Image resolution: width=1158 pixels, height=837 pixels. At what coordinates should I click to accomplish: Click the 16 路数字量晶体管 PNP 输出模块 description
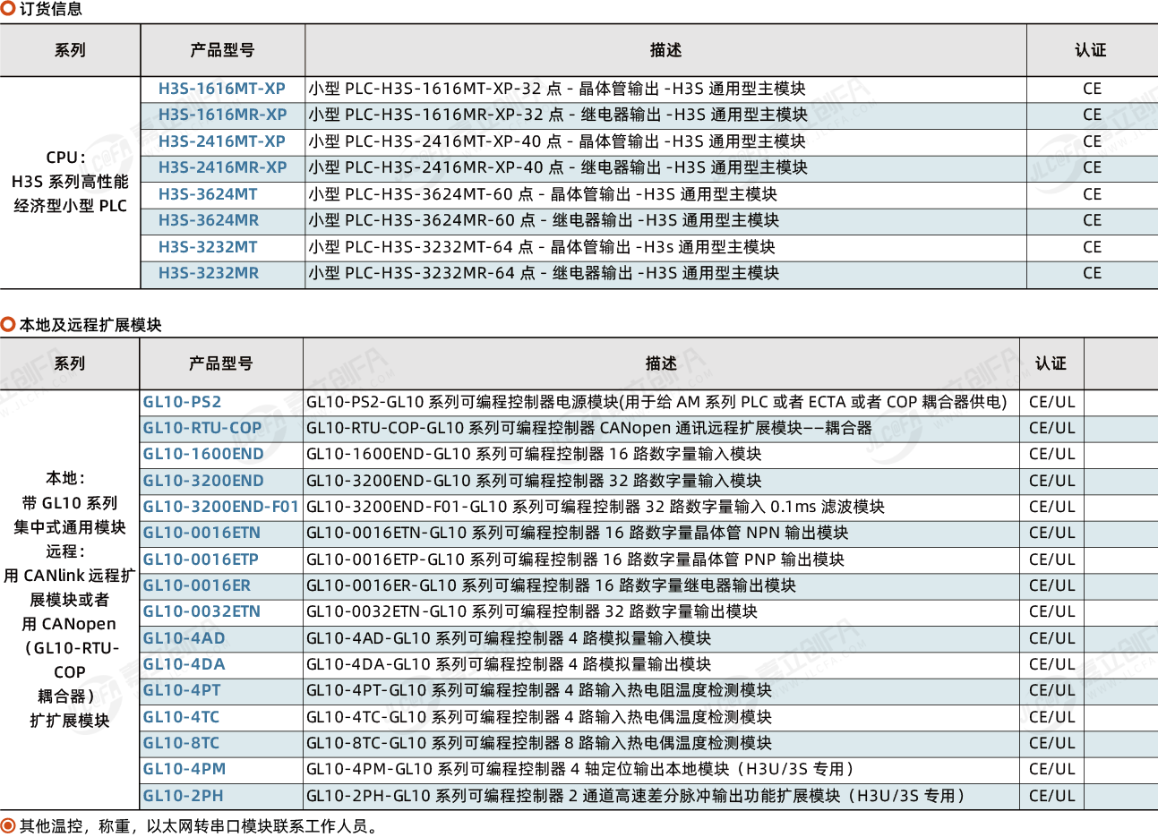point(576,559)
